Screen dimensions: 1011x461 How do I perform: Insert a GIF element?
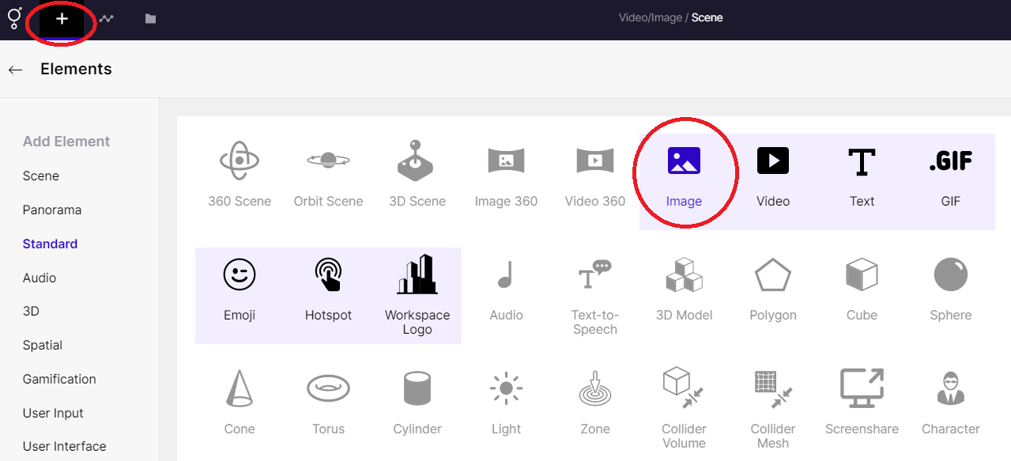click(950, 161)
